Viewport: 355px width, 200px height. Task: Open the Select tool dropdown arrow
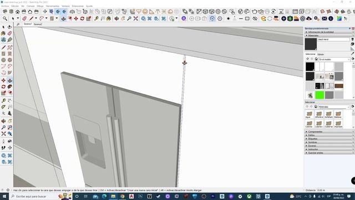[x=18, y=18]
